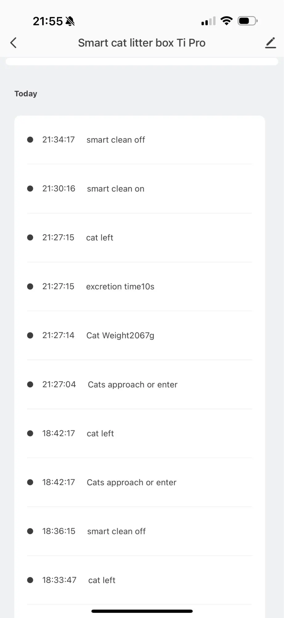Tap the 21:27:04 Cats approach or enter entry
This screenshot has height=618, width=284.
click(133, 384)
